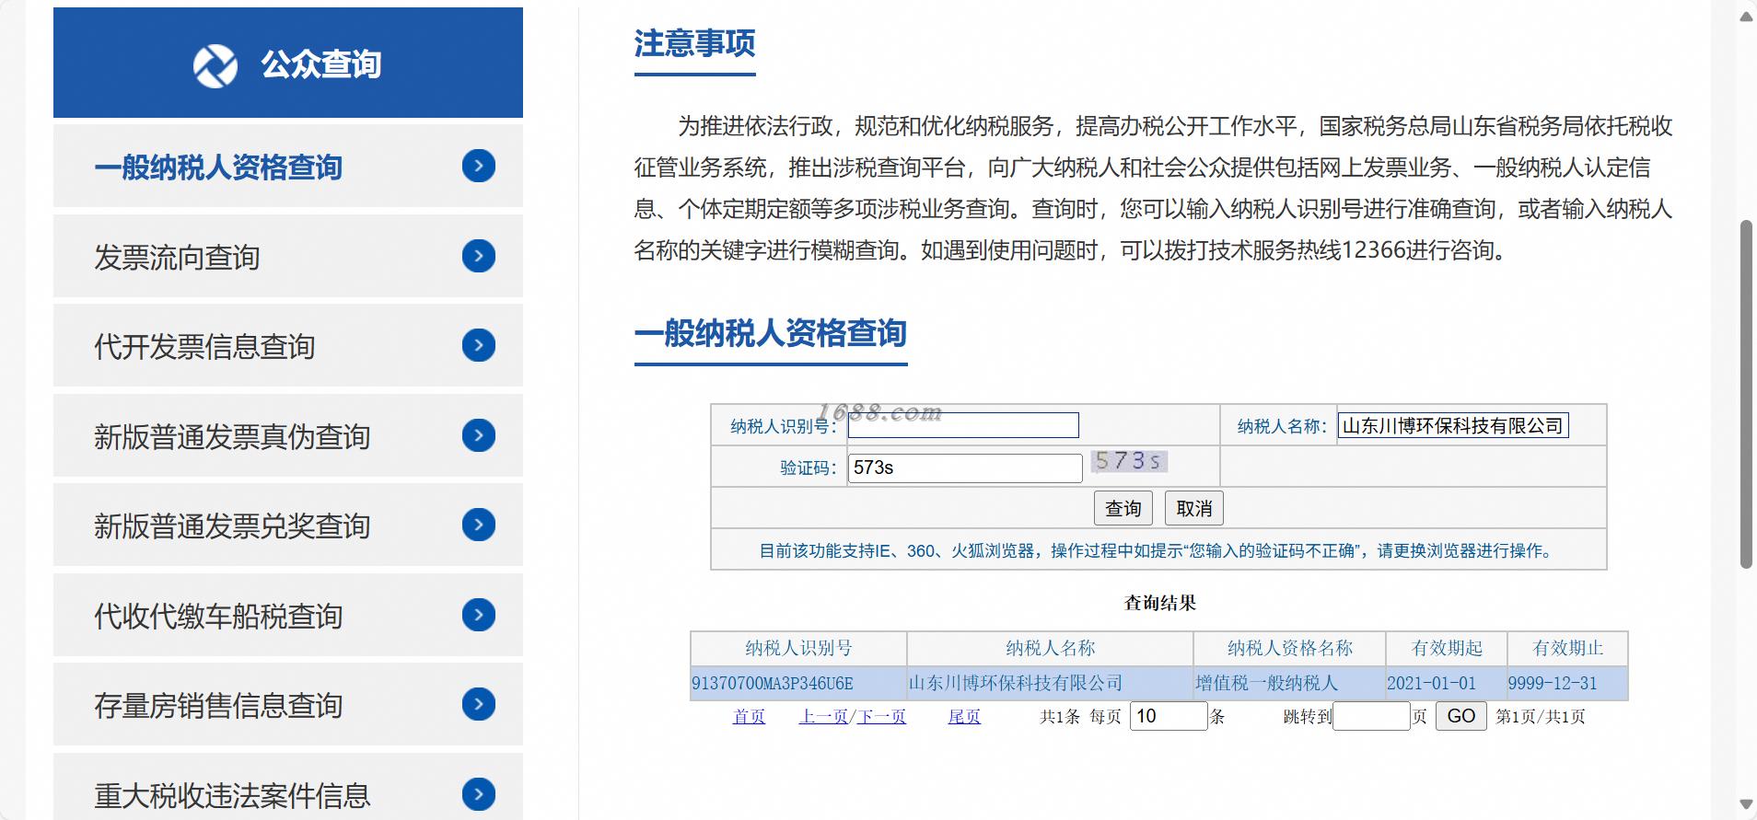Screen dimensions: 1757x820
Task: Click the 纳税人名称 input field
Action: coord(1453,425)
